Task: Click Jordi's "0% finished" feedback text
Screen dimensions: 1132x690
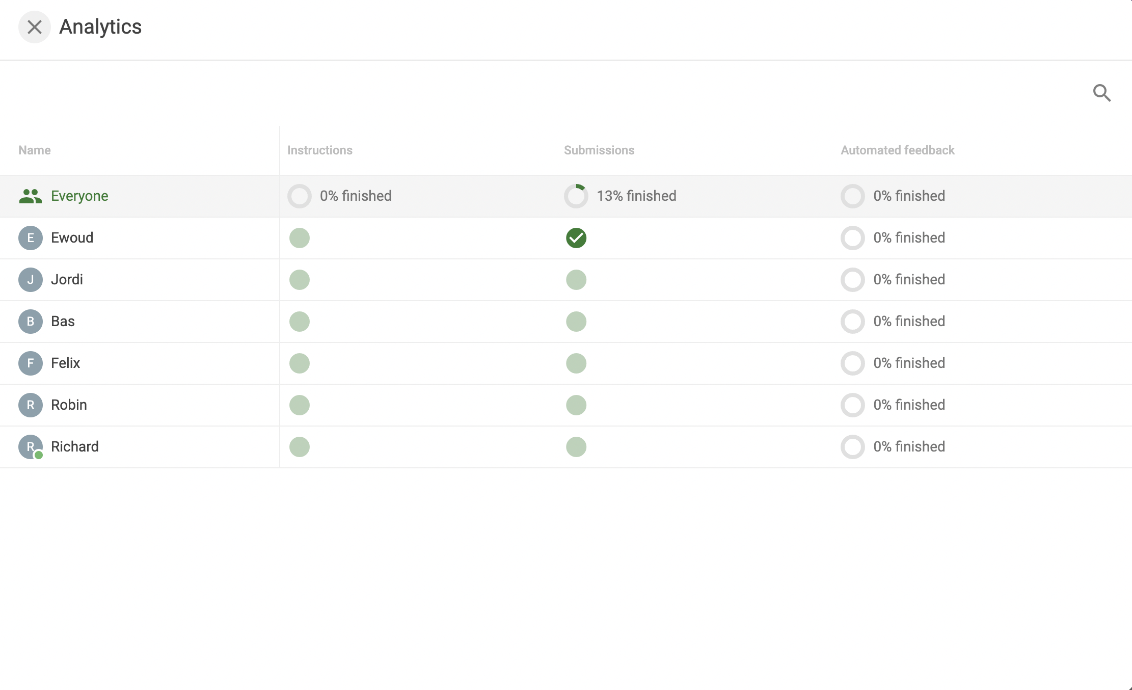Action: pyautogui.click(x=909, y=280)
